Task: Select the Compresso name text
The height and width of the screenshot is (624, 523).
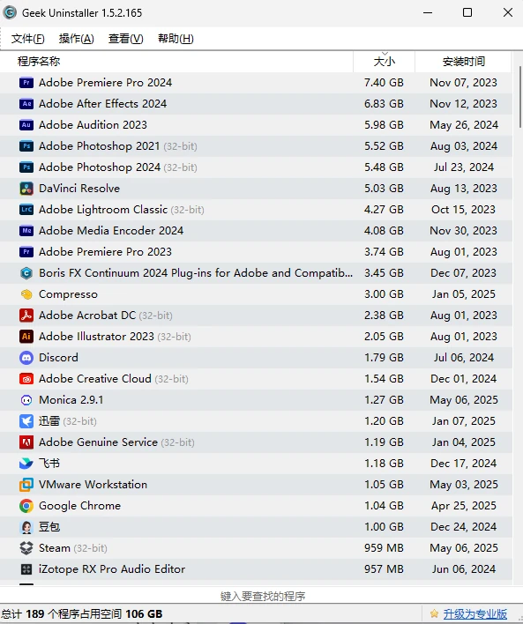Action: (68, 294)
